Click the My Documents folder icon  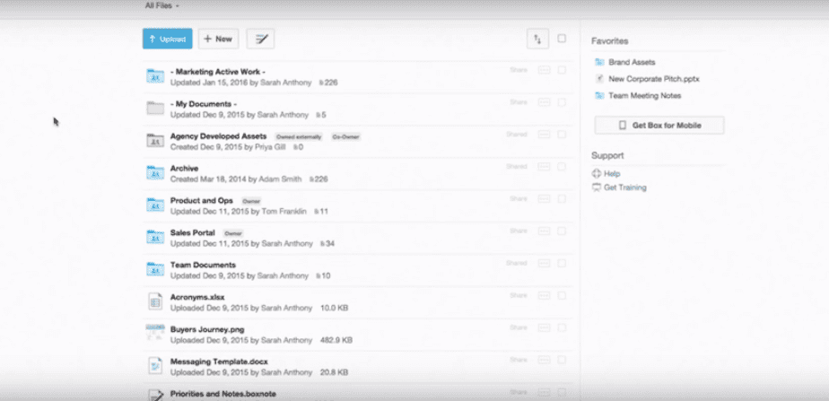155,109
